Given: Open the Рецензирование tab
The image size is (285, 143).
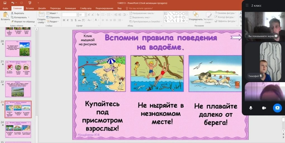Looking at the screenshot, I should click(104, 8).
